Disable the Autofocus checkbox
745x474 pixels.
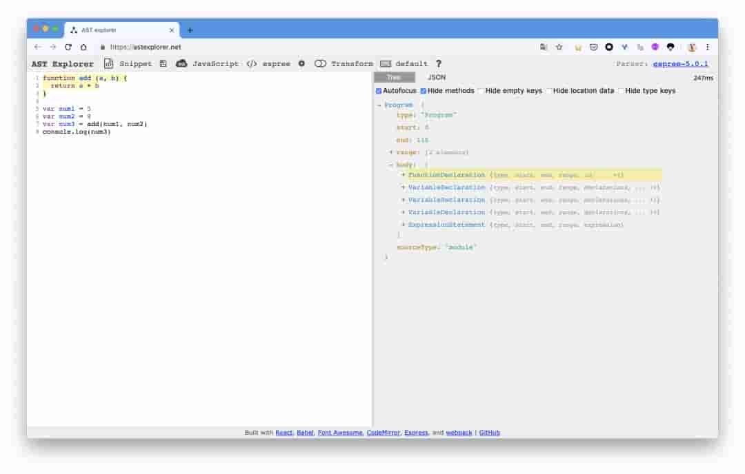click(x=379, y=91)
